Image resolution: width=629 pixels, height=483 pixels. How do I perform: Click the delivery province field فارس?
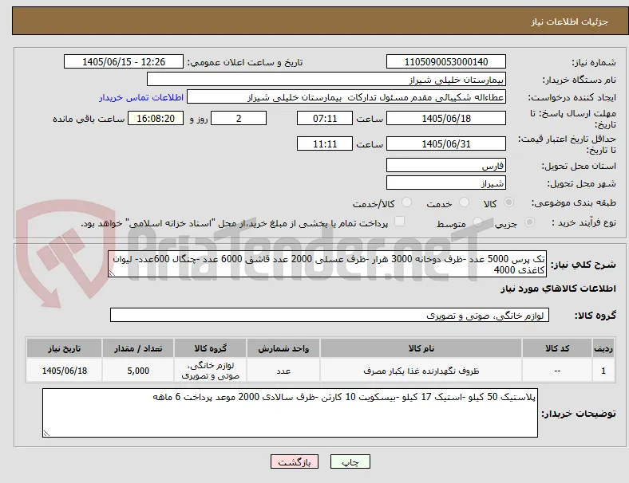coord(446,165)
